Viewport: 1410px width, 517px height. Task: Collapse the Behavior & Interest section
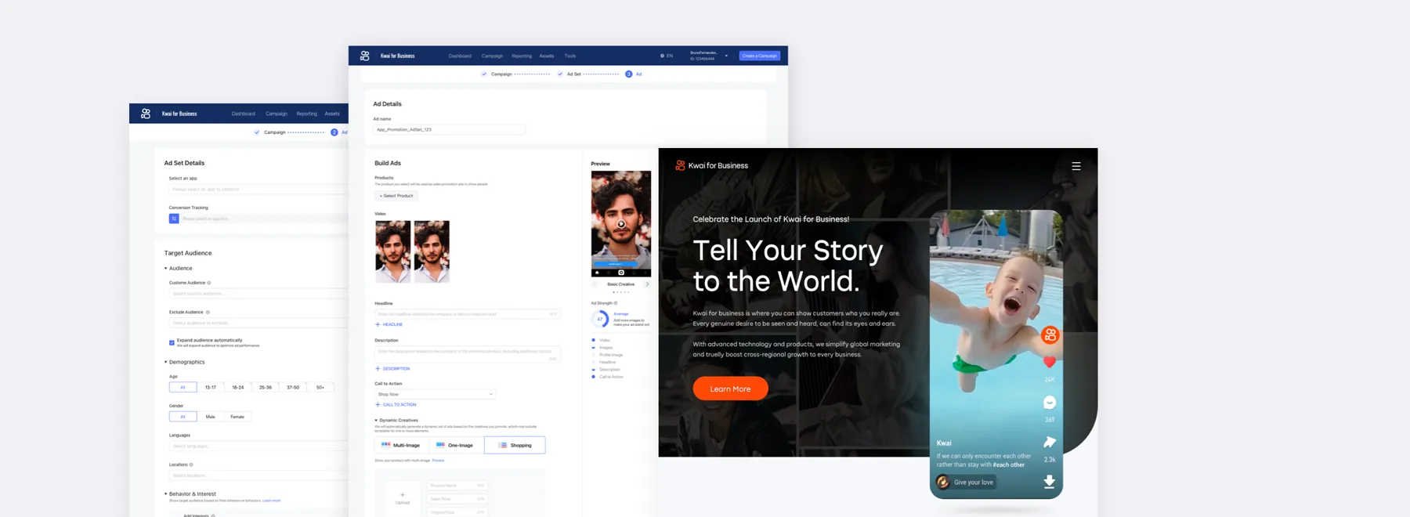tap(166, 493)
